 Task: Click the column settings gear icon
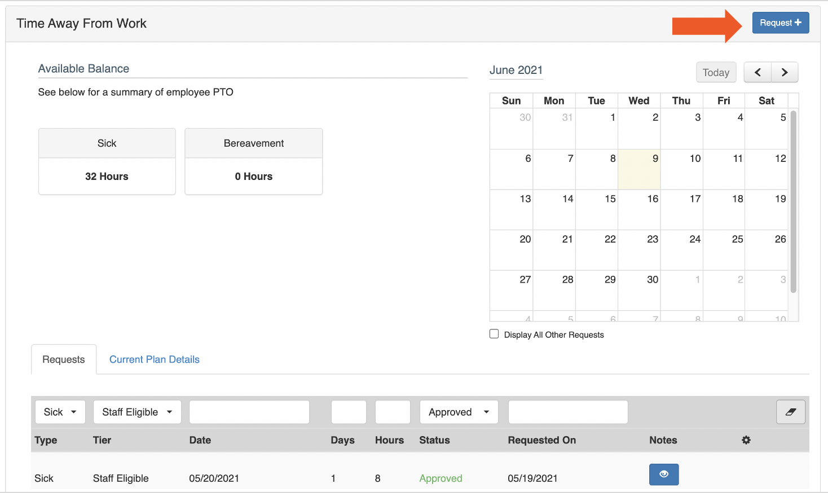pos(746,440)
